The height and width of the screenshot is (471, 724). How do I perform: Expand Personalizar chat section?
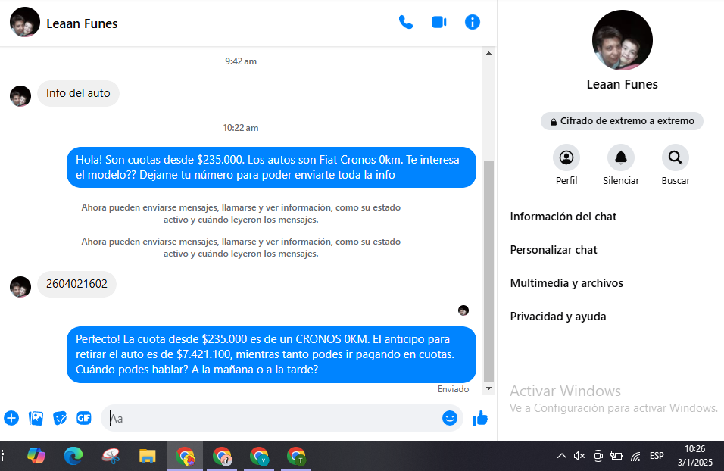pos(554,250)
